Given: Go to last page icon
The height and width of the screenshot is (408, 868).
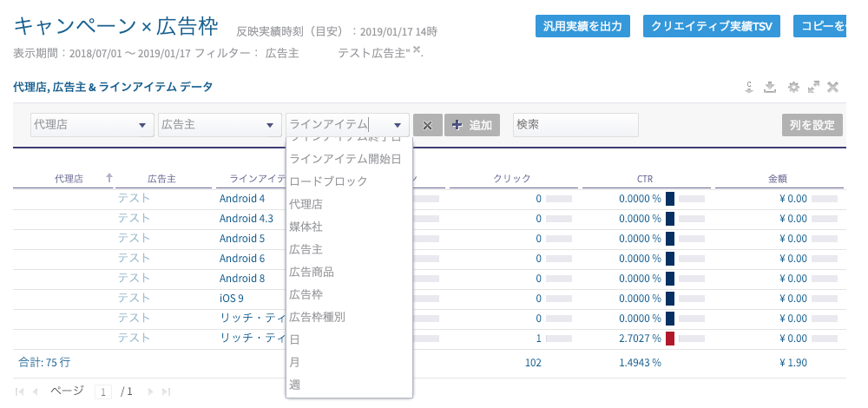Looking at the screenshot, I should pos(166,392).
